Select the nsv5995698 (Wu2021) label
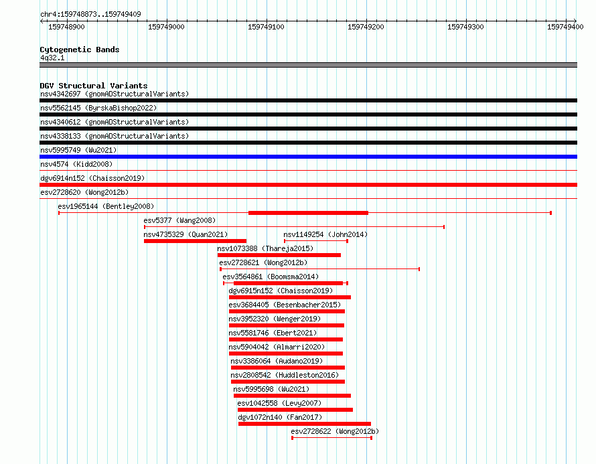 click(x=271, y=389)
